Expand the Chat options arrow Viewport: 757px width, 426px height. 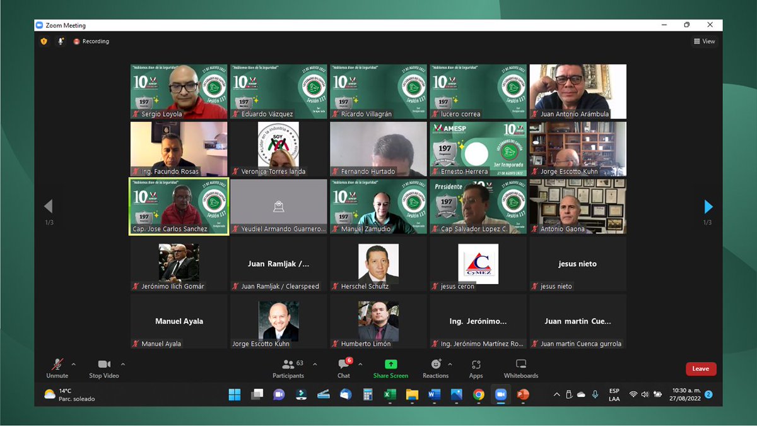click(360, 364)
